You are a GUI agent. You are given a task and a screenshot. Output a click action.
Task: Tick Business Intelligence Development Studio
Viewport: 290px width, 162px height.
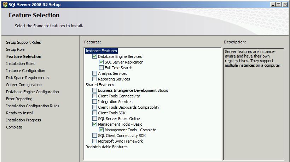pyautogui.click(x=94, y=90)
